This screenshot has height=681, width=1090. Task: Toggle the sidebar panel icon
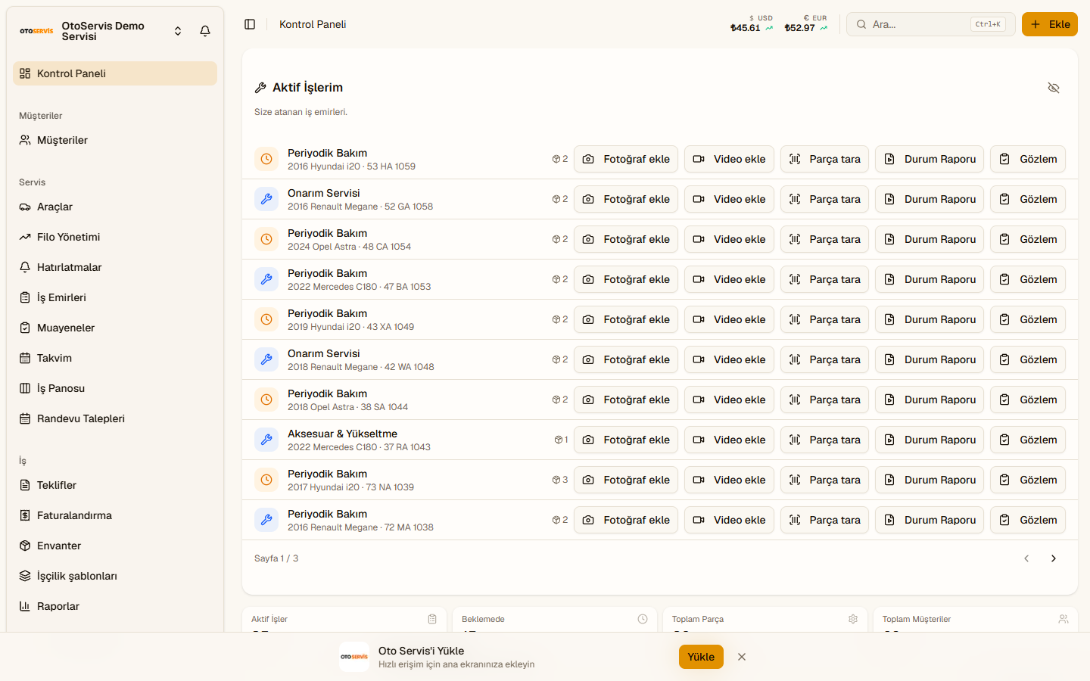pyautogui.click(x=250, y=24)
